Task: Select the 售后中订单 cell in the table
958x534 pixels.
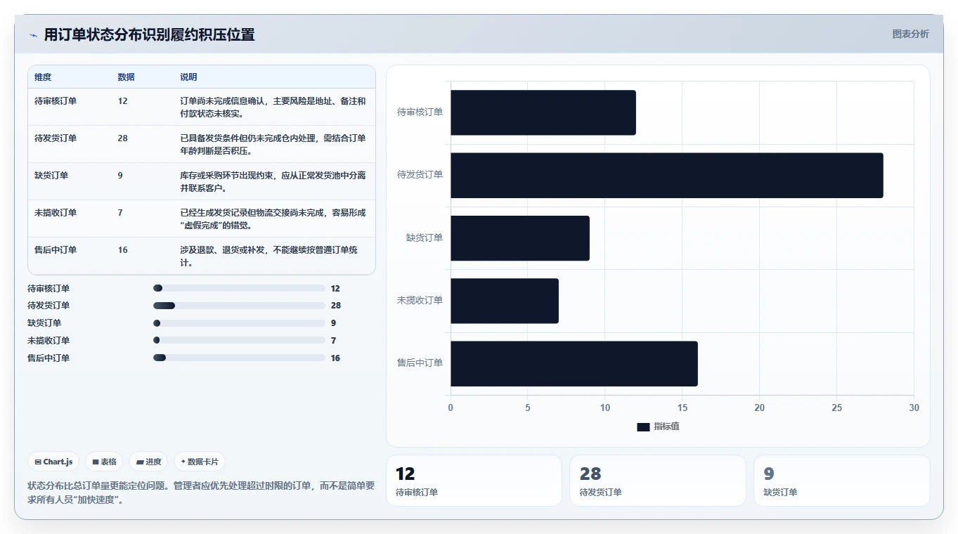Action: [56, 250]
